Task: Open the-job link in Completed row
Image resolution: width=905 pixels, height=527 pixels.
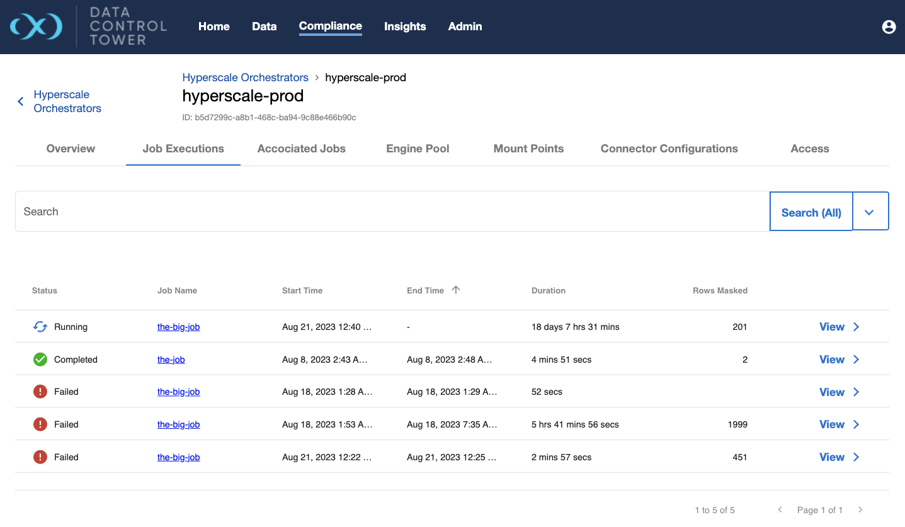Action: point(171,360)
